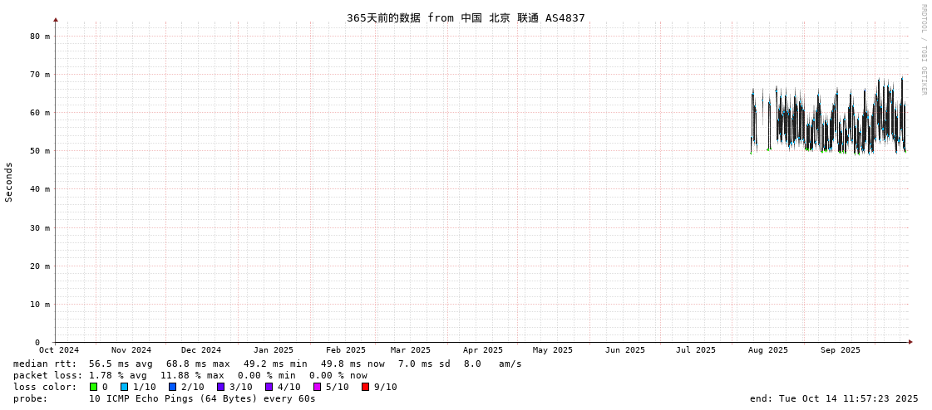Click the purple 3/10 loss color swatch
The height and width of the screenshot is (410, 932).
221,387
